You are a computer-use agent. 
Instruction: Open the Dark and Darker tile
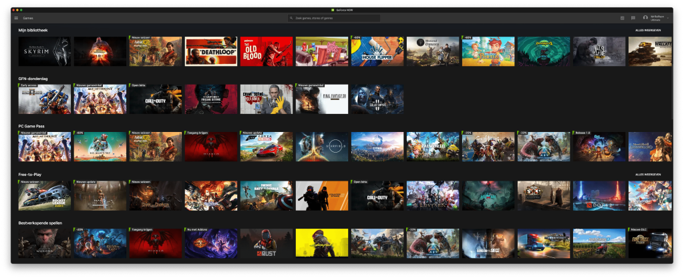(x=156, y=196)
